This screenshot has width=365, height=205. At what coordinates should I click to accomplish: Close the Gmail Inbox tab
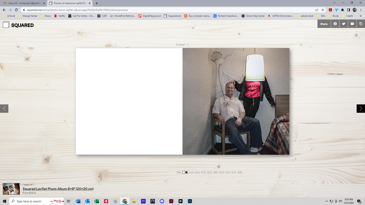tap(44, 3)
